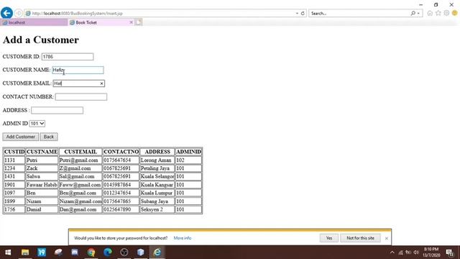
Task: Open the More info link
Action: tap(182, 238)
